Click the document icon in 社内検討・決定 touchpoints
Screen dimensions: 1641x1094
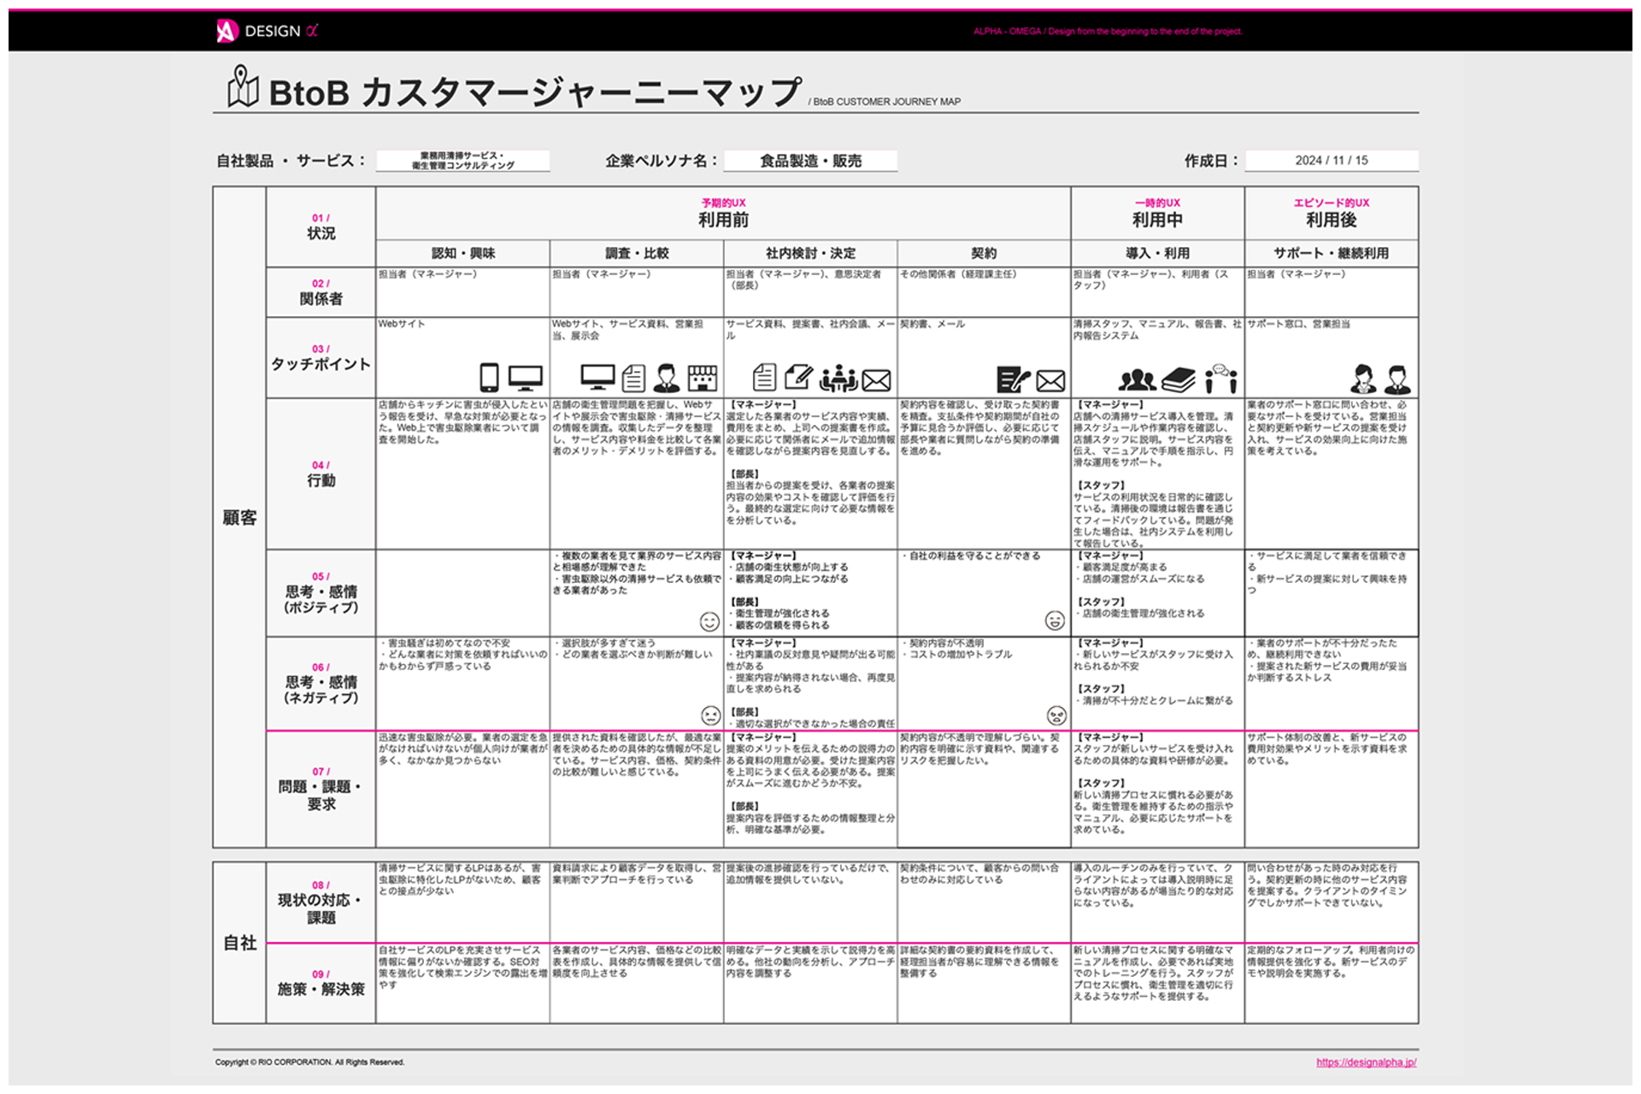click(x=765, y=377)
